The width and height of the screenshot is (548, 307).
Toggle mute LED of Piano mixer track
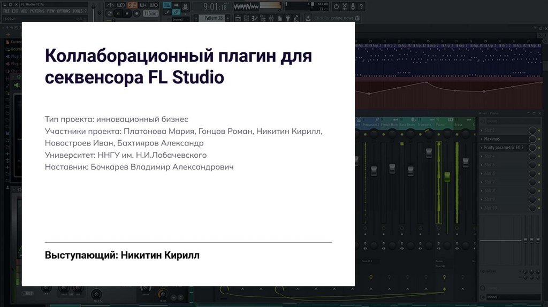[x=439, y=134]
